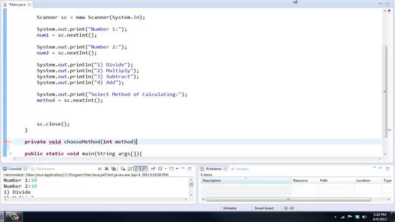Show hidden icons in system tray
The image size is (395, 222).
pos(335,217)
